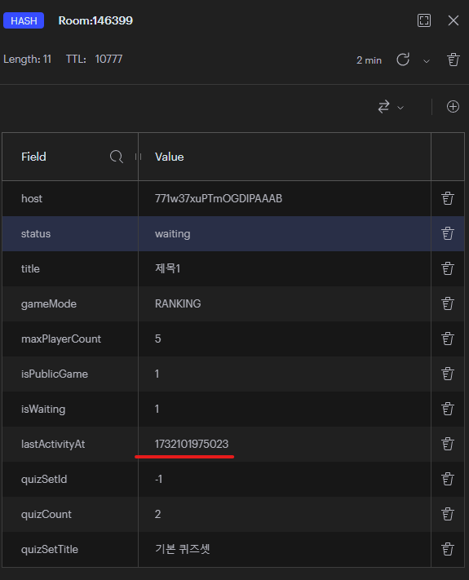Click the Value column header

click(x=170, y=157)
